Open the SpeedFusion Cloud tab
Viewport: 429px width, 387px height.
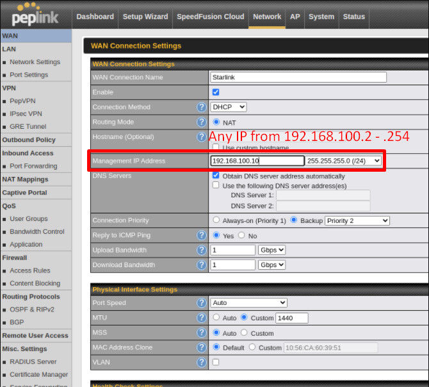[210, 17]
